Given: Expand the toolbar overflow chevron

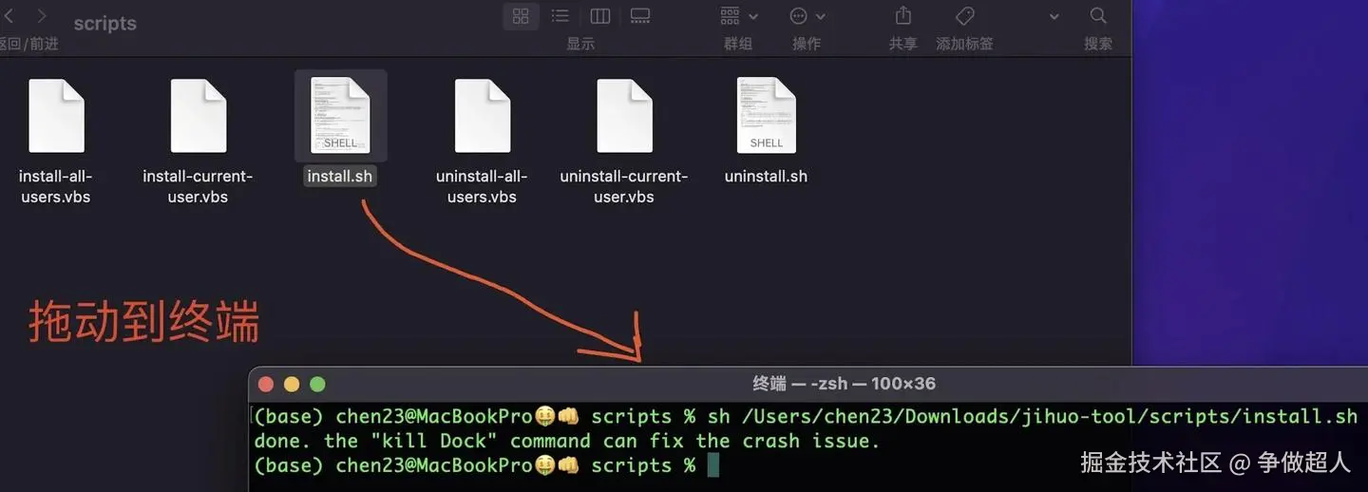Looking at the screenshot, I should 1054,16.
